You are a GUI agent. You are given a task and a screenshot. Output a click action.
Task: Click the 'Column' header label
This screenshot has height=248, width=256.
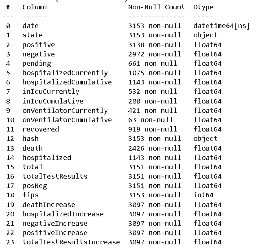(35, 7)
